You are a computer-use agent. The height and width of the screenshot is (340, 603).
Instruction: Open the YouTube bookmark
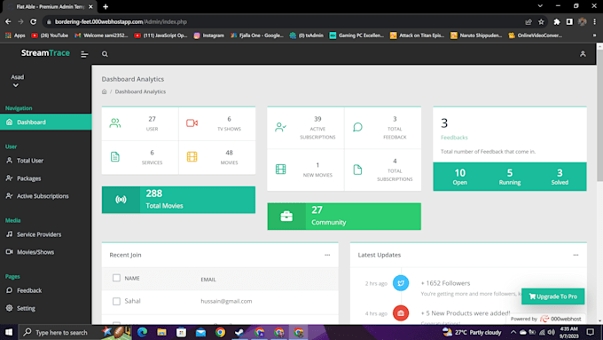click(x=50, y=36)
